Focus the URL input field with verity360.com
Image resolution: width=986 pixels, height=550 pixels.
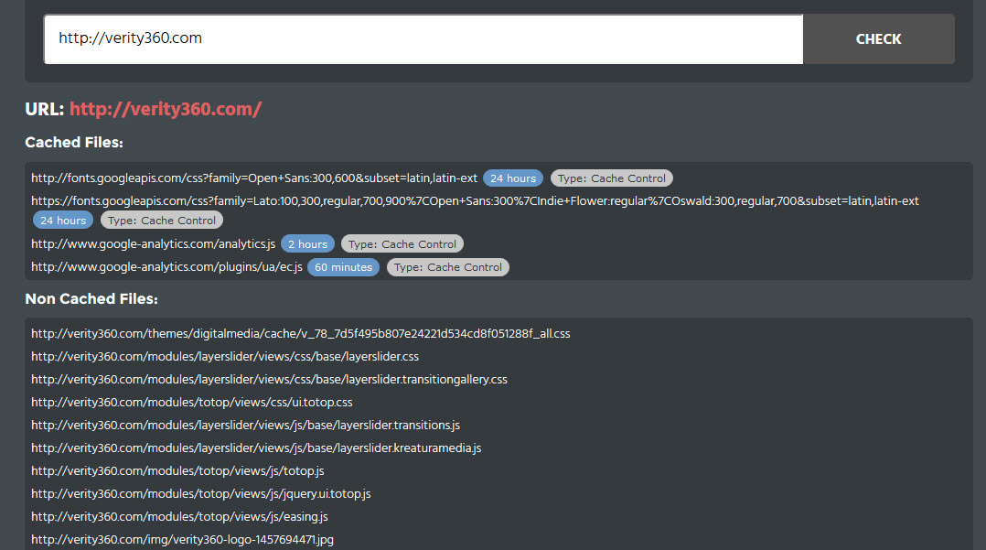pyautogui.click(x=423, y=39)
